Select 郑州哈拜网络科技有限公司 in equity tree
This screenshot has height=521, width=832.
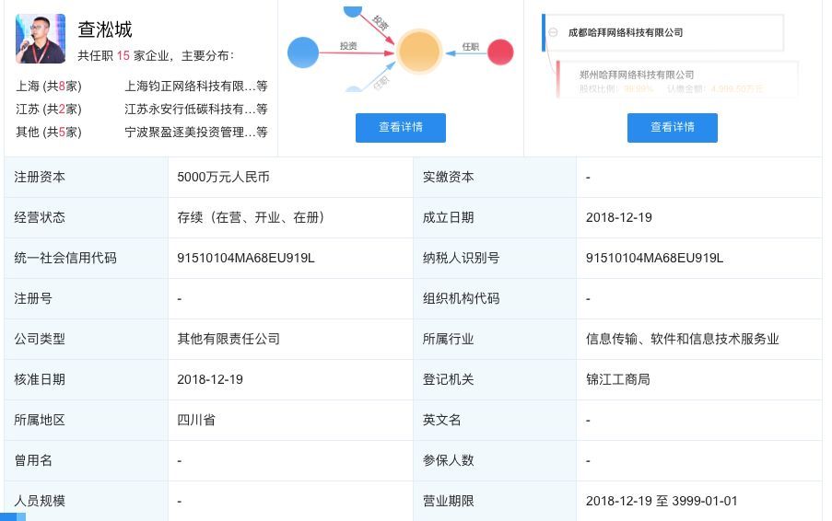[x=637, y=75]
